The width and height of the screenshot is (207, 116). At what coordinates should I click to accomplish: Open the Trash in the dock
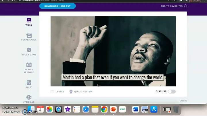click(176, 109)
